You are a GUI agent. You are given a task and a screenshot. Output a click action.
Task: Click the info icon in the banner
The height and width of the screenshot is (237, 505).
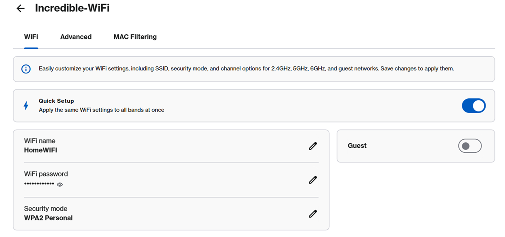(25, 69)
